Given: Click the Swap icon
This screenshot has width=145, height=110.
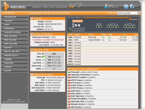Looking at the screenshot, I should 43,60.
